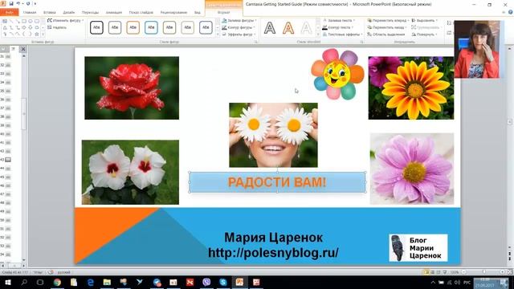Undo last action in quick access toolbar
The width and height of the screenshot is (514, 289).
pos(18,3)
